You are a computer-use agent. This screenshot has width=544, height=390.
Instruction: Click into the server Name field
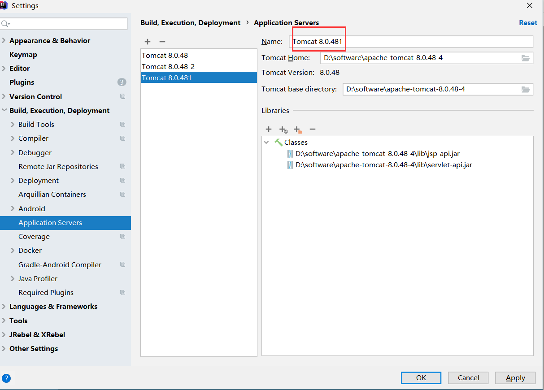[411, 42]
